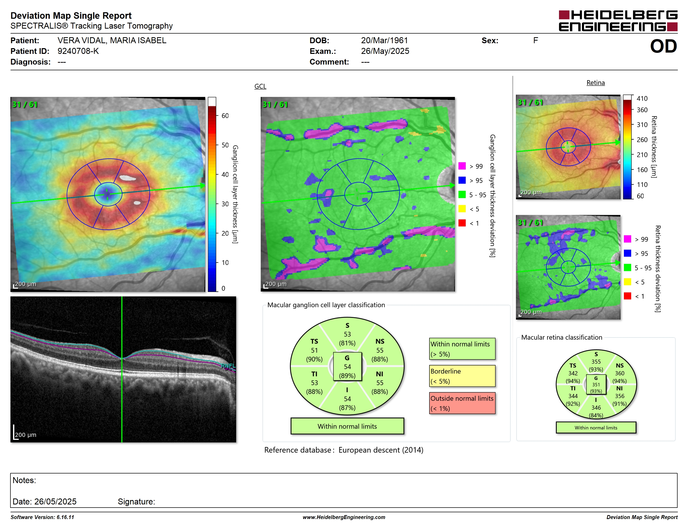Click the green 'Within normal limits (> 5%)' legend box
Screen dimensions: 688x531
[462, 349]
